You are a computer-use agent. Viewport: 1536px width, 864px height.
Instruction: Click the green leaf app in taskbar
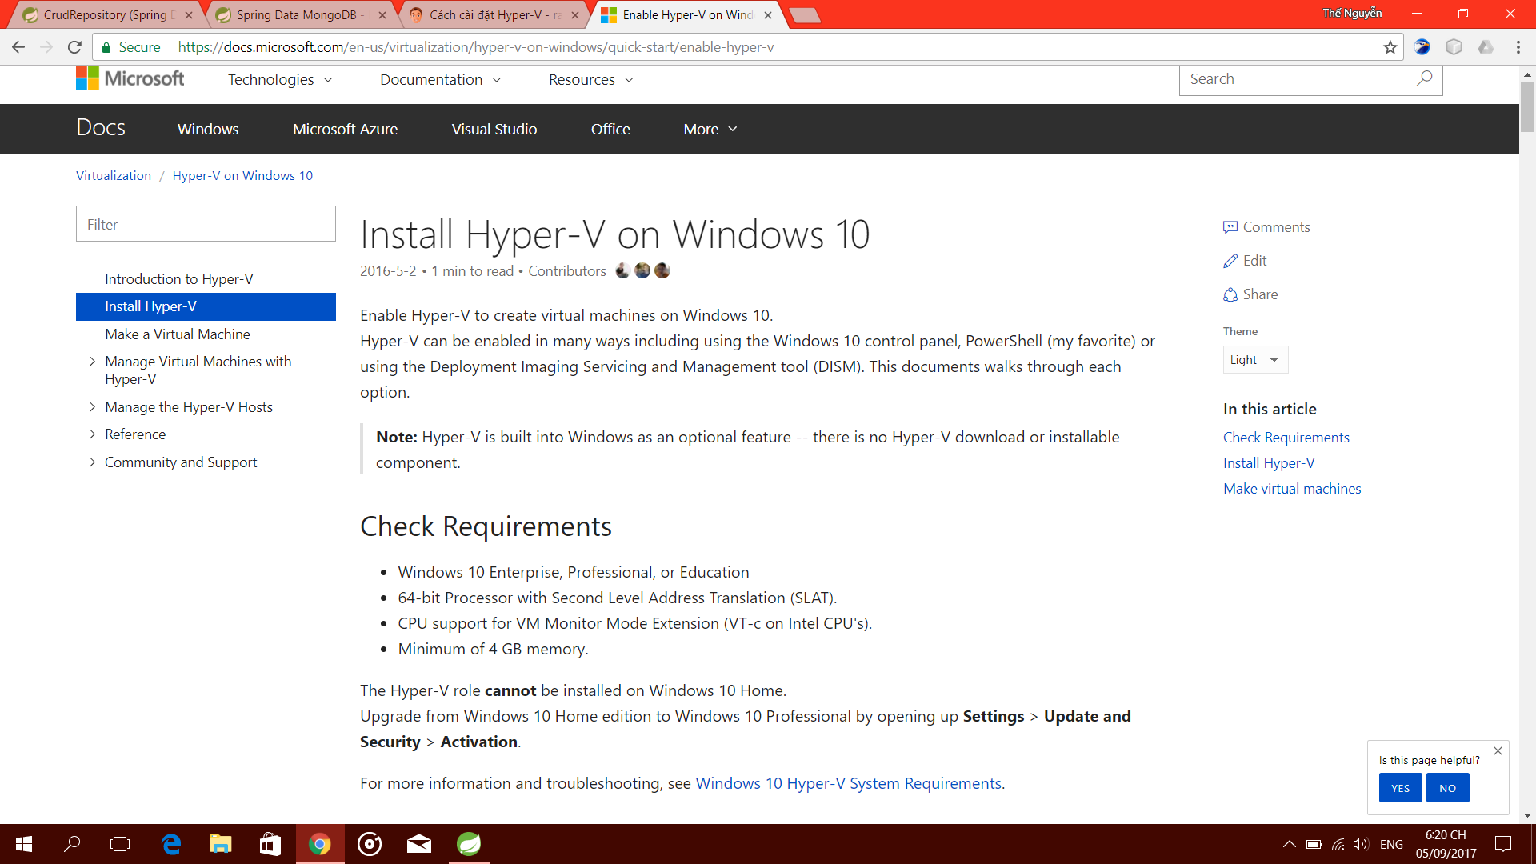[x=469, y=844]
